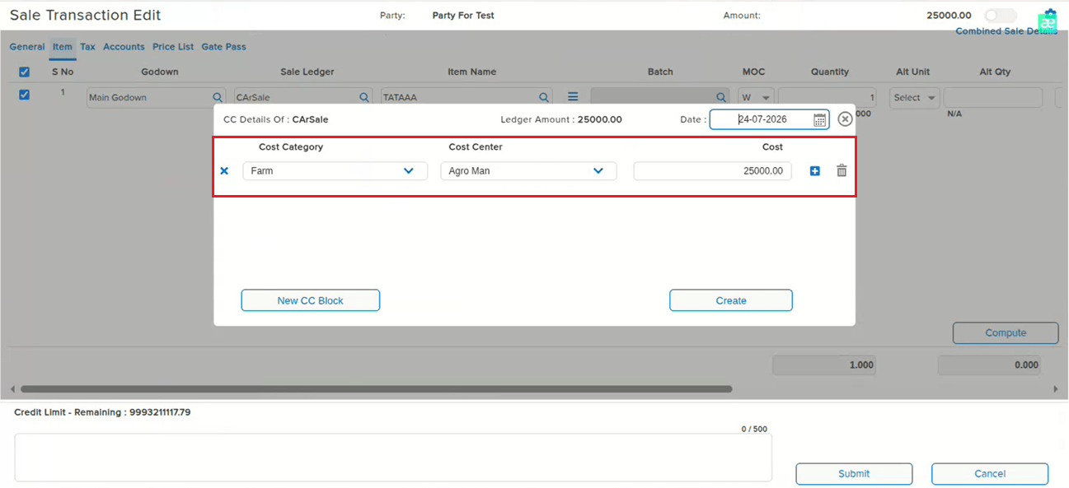Click the Item Name column header

[x=471, y=72]
